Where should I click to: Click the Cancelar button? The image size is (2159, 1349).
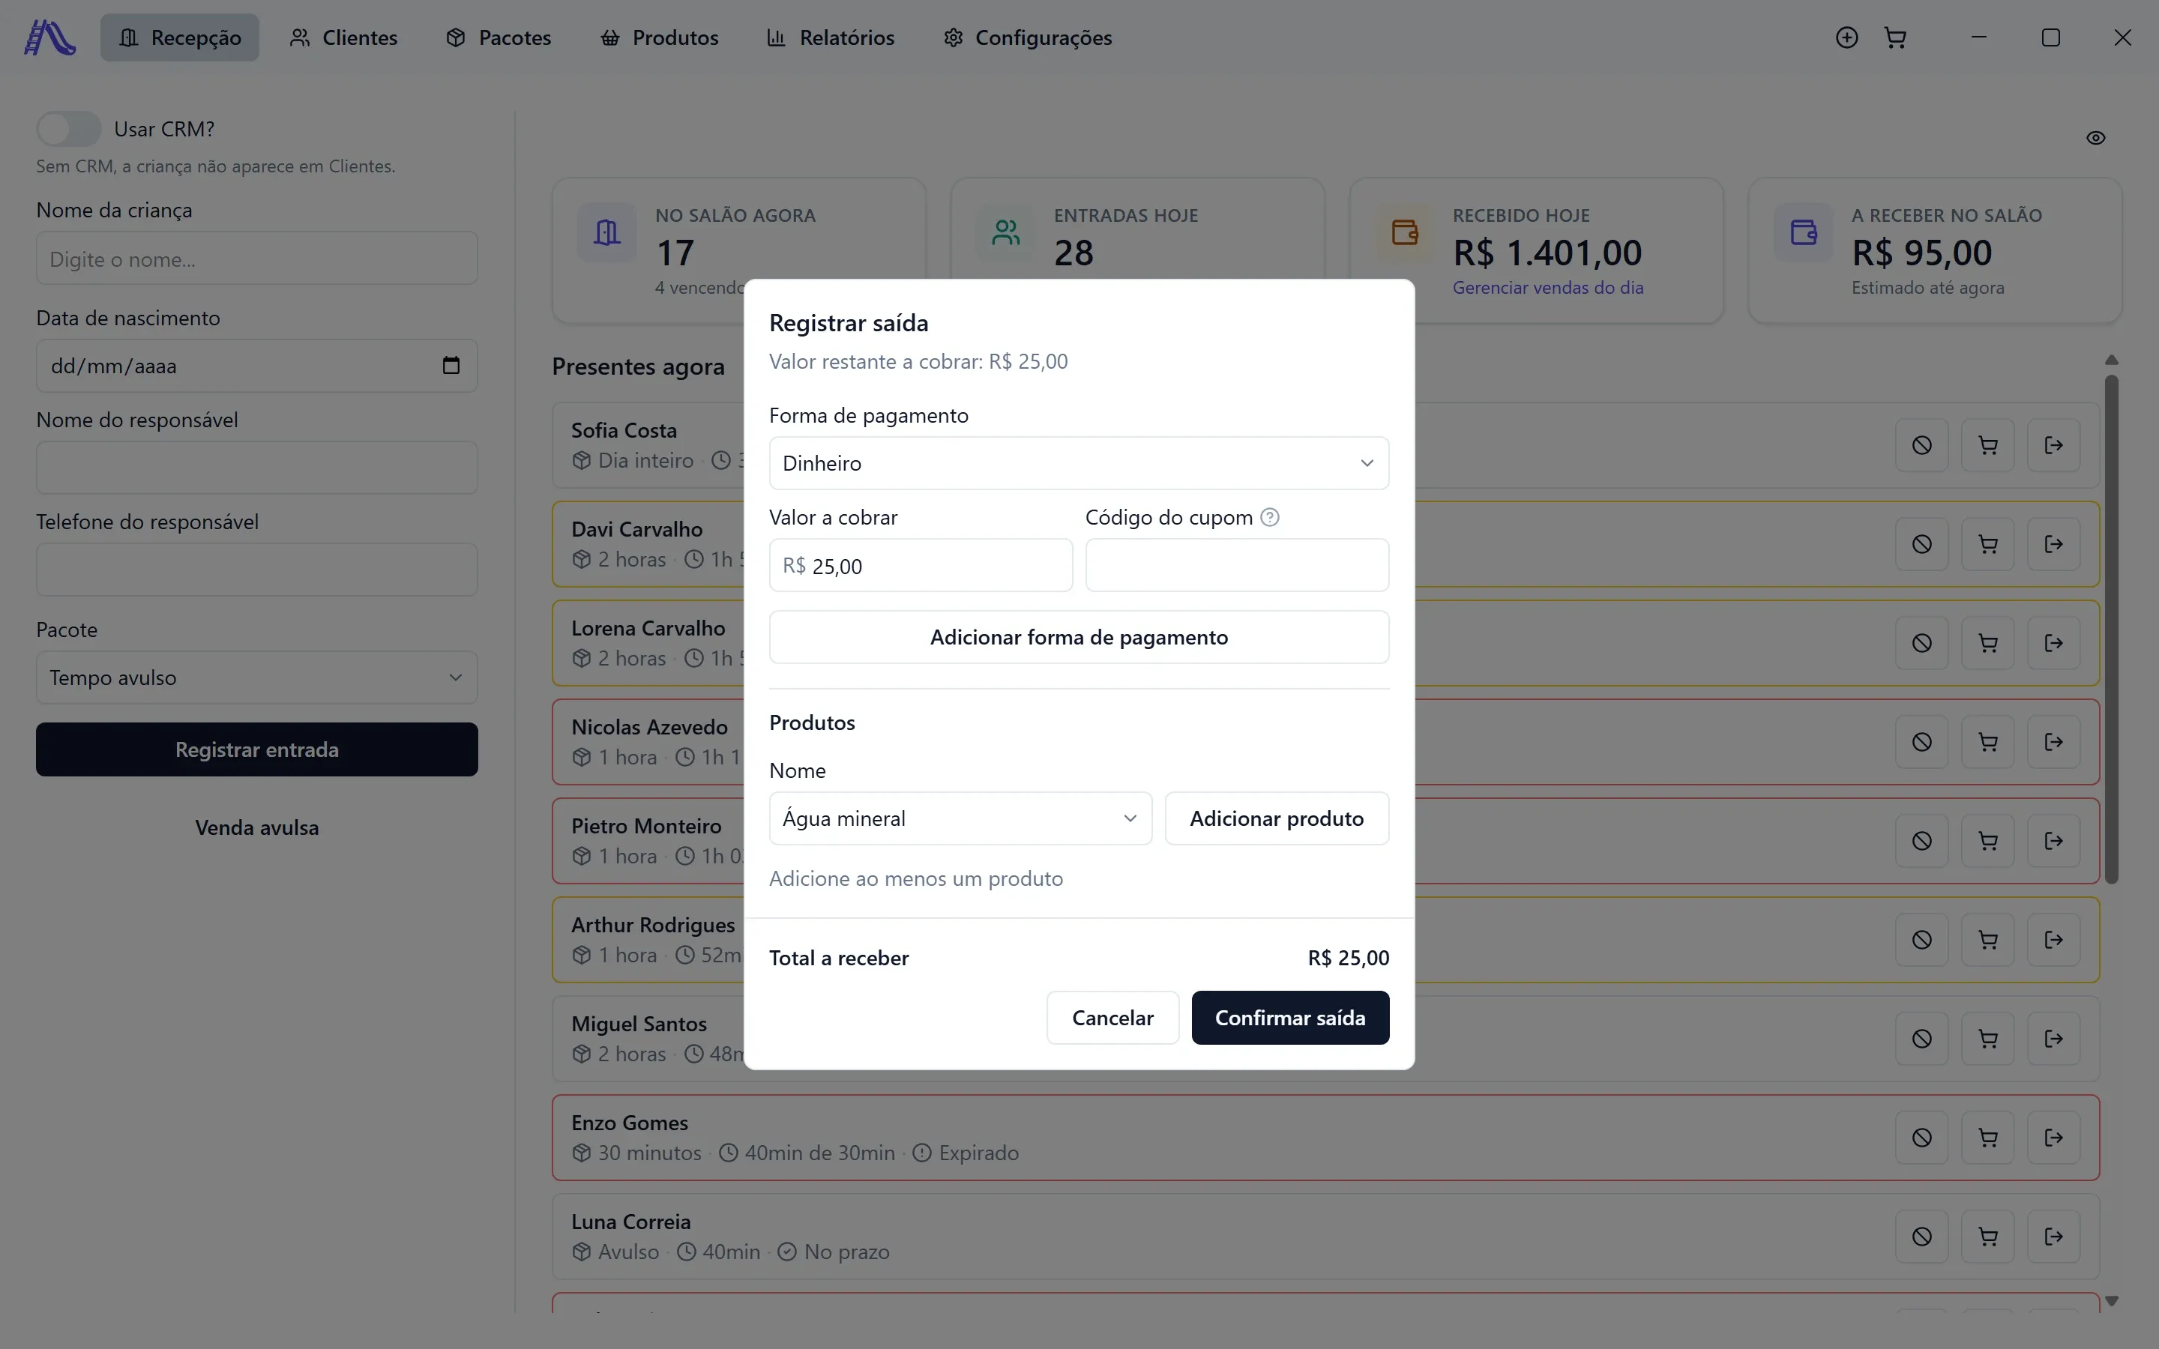[x=1112, y=1018]
